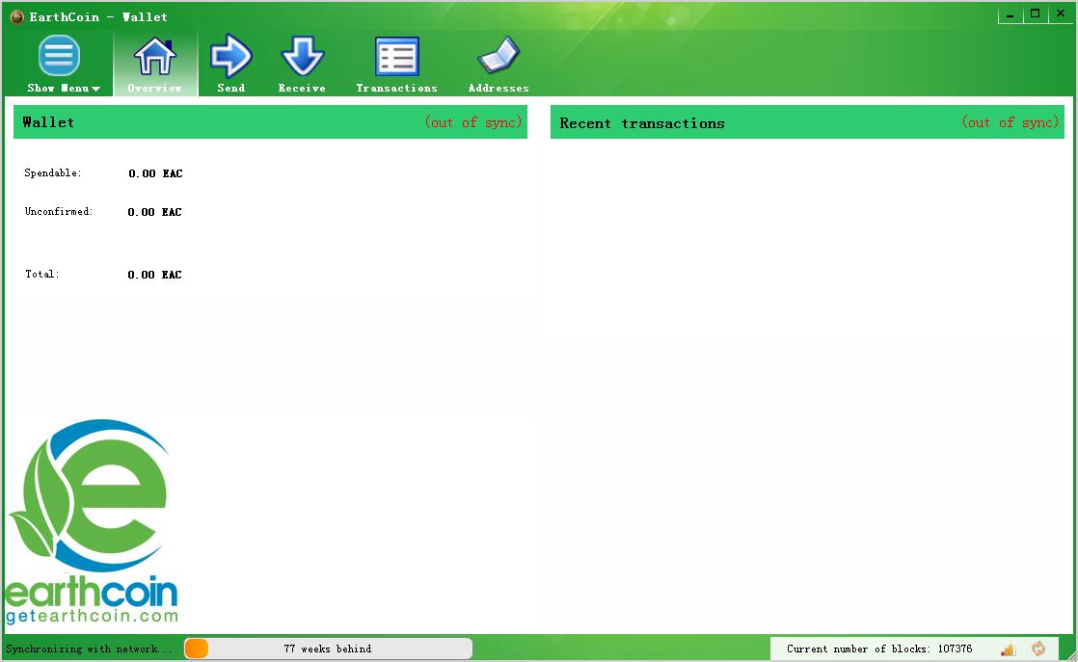
Task: Click the Recent transactions header
Action: click(642, 123)
